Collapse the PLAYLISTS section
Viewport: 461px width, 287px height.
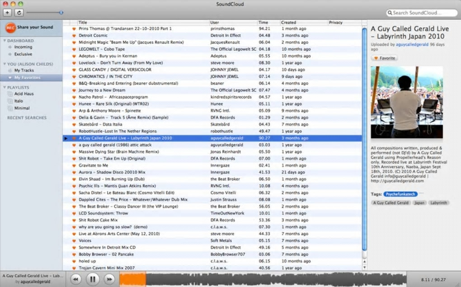point(5,87)
